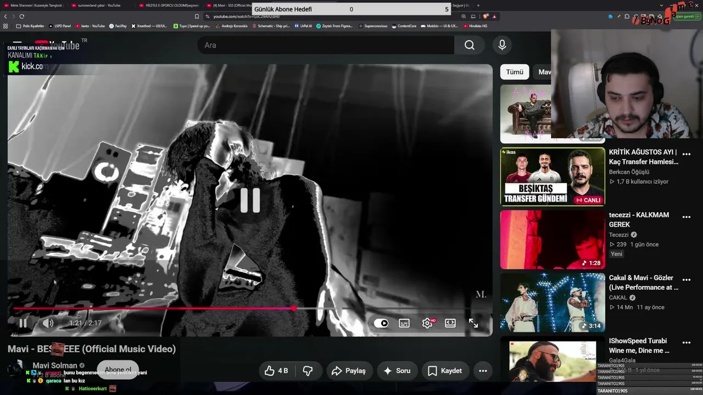Image resolution: width=703 pixels, height=395 pixels.
Task: Pause the video with the player pause button
Action: (23, 323)
